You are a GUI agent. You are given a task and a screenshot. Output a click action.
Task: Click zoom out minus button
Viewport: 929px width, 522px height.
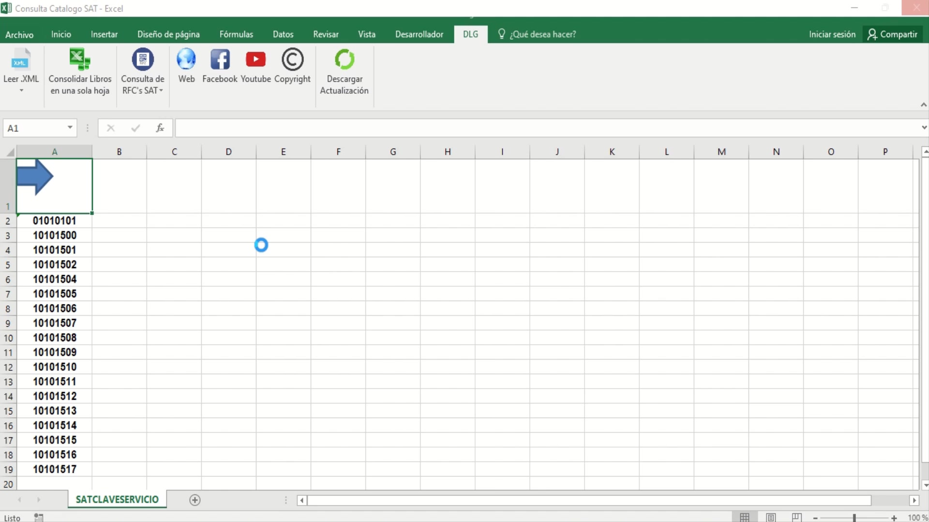tap(815, 518)
